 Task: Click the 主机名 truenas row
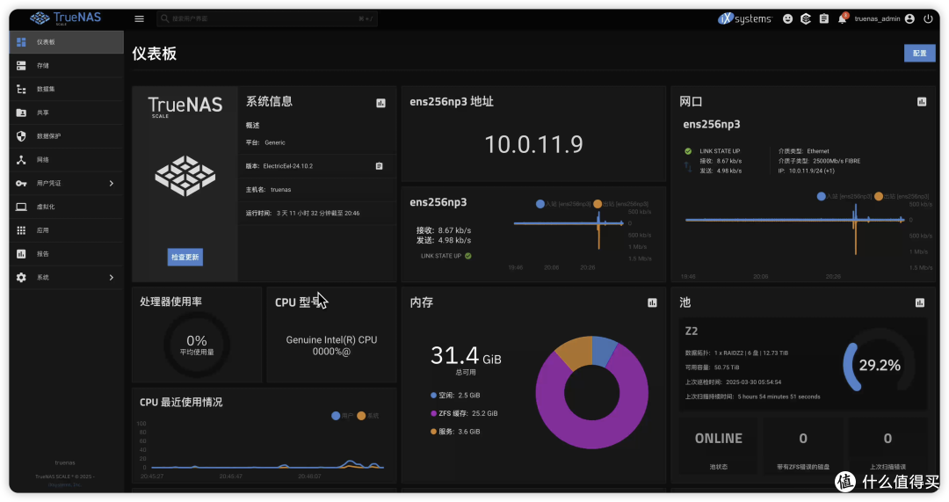pos(317,190)
